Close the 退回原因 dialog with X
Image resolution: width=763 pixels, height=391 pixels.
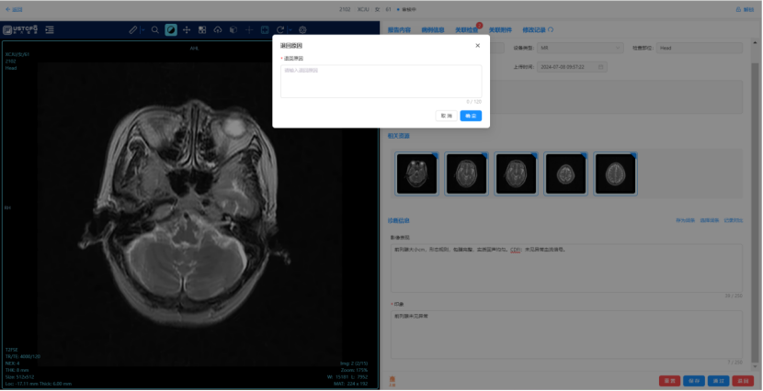[x=477, y=45]
